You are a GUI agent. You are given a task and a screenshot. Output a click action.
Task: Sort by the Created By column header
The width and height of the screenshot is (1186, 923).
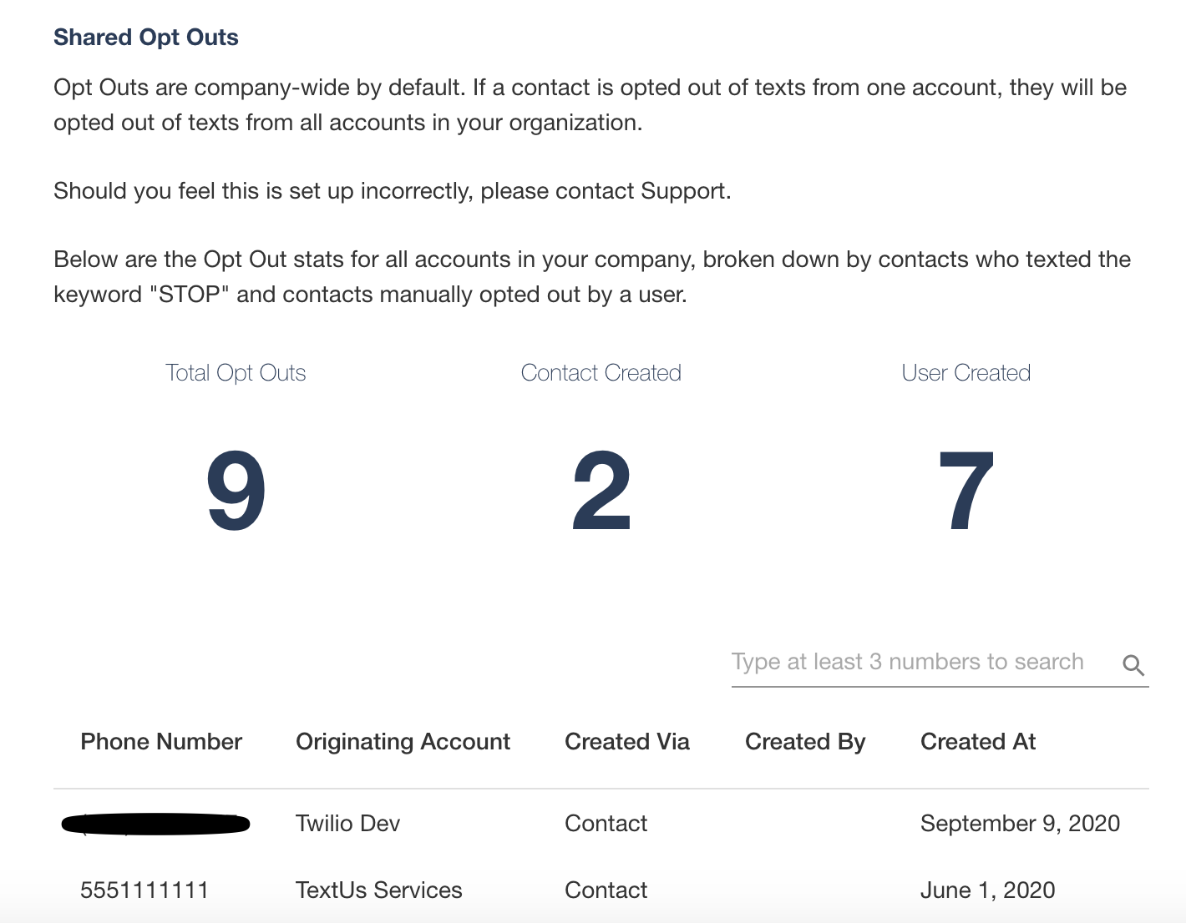pyautogui.click(x=805, y=741)
